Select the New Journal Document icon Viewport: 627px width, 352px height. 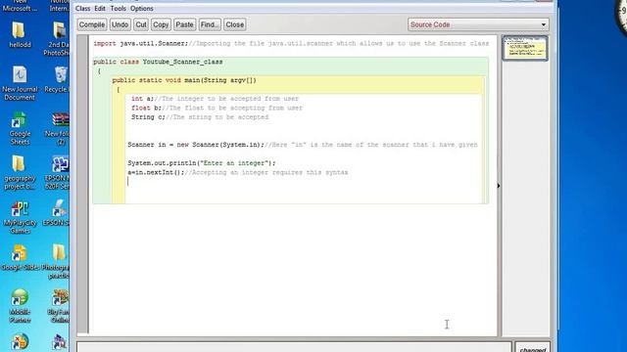coord(20,83)
